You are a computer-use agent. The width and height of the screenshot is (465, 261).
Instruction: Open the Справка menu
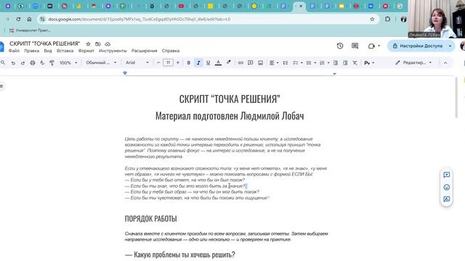tap(171, 51)
